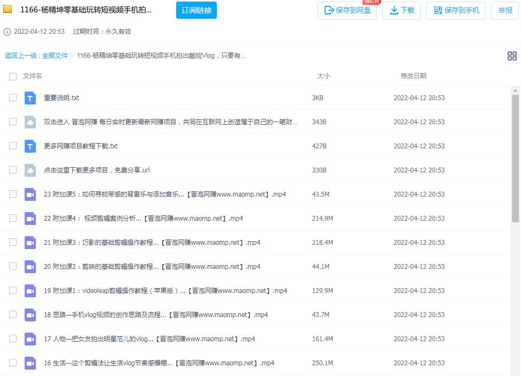This screenshot has height=376, width=521.
Task: Toggle the select-all checkbox beside 文件名
Action: [x=13, y=77]
